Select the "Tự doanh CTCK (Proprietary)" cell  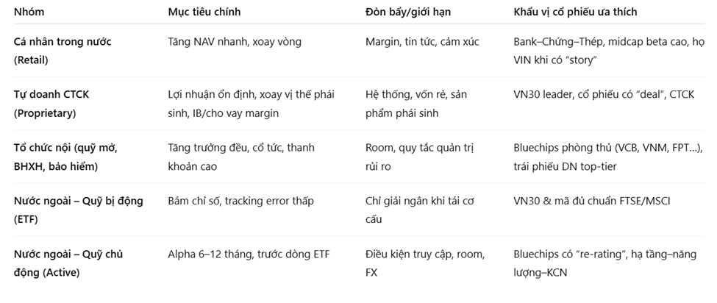[55, 104]
